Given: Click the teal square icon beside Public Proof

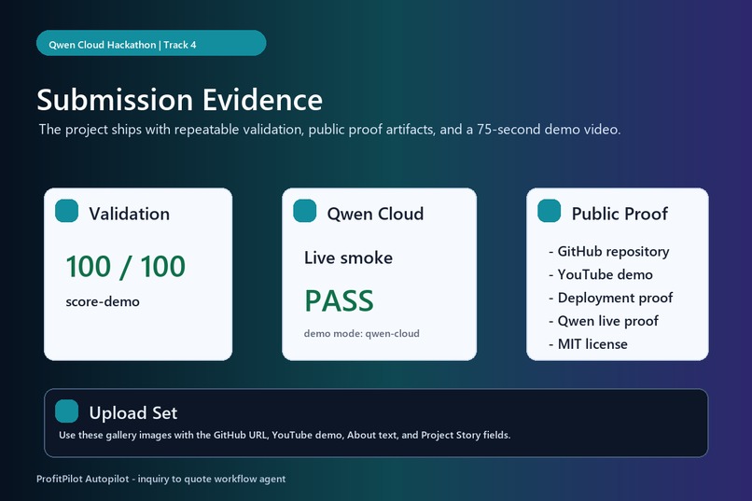Looking at the screenshot, I should (x=550, y=211).
